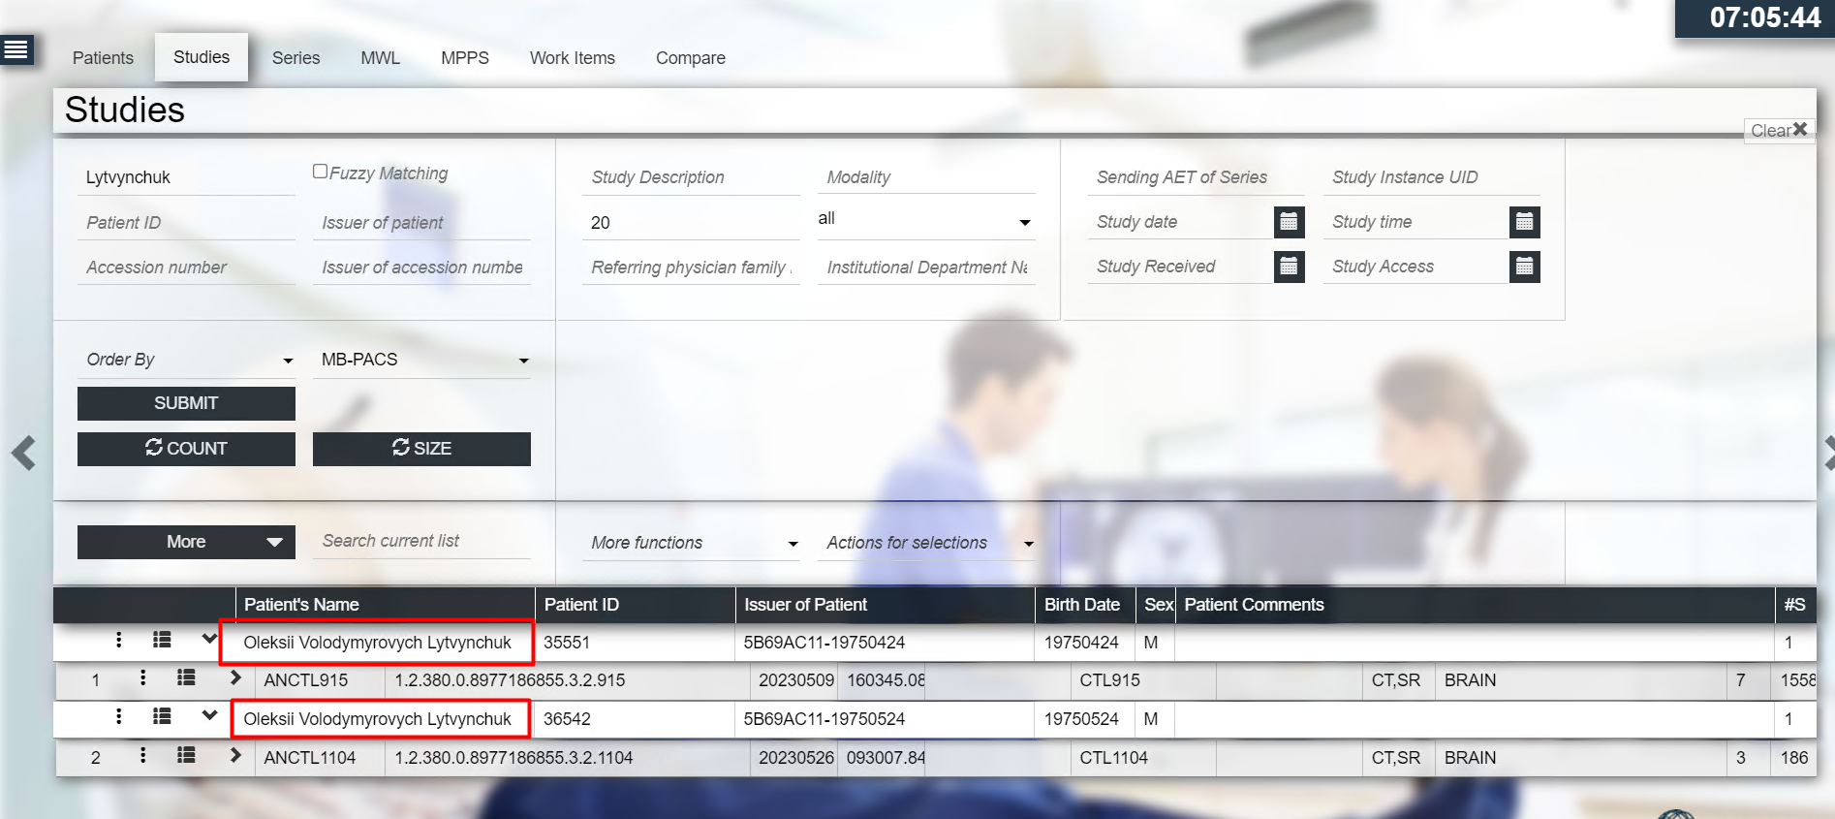
Task: Switch to the Patients tab
Action: [x=103, y=58]
